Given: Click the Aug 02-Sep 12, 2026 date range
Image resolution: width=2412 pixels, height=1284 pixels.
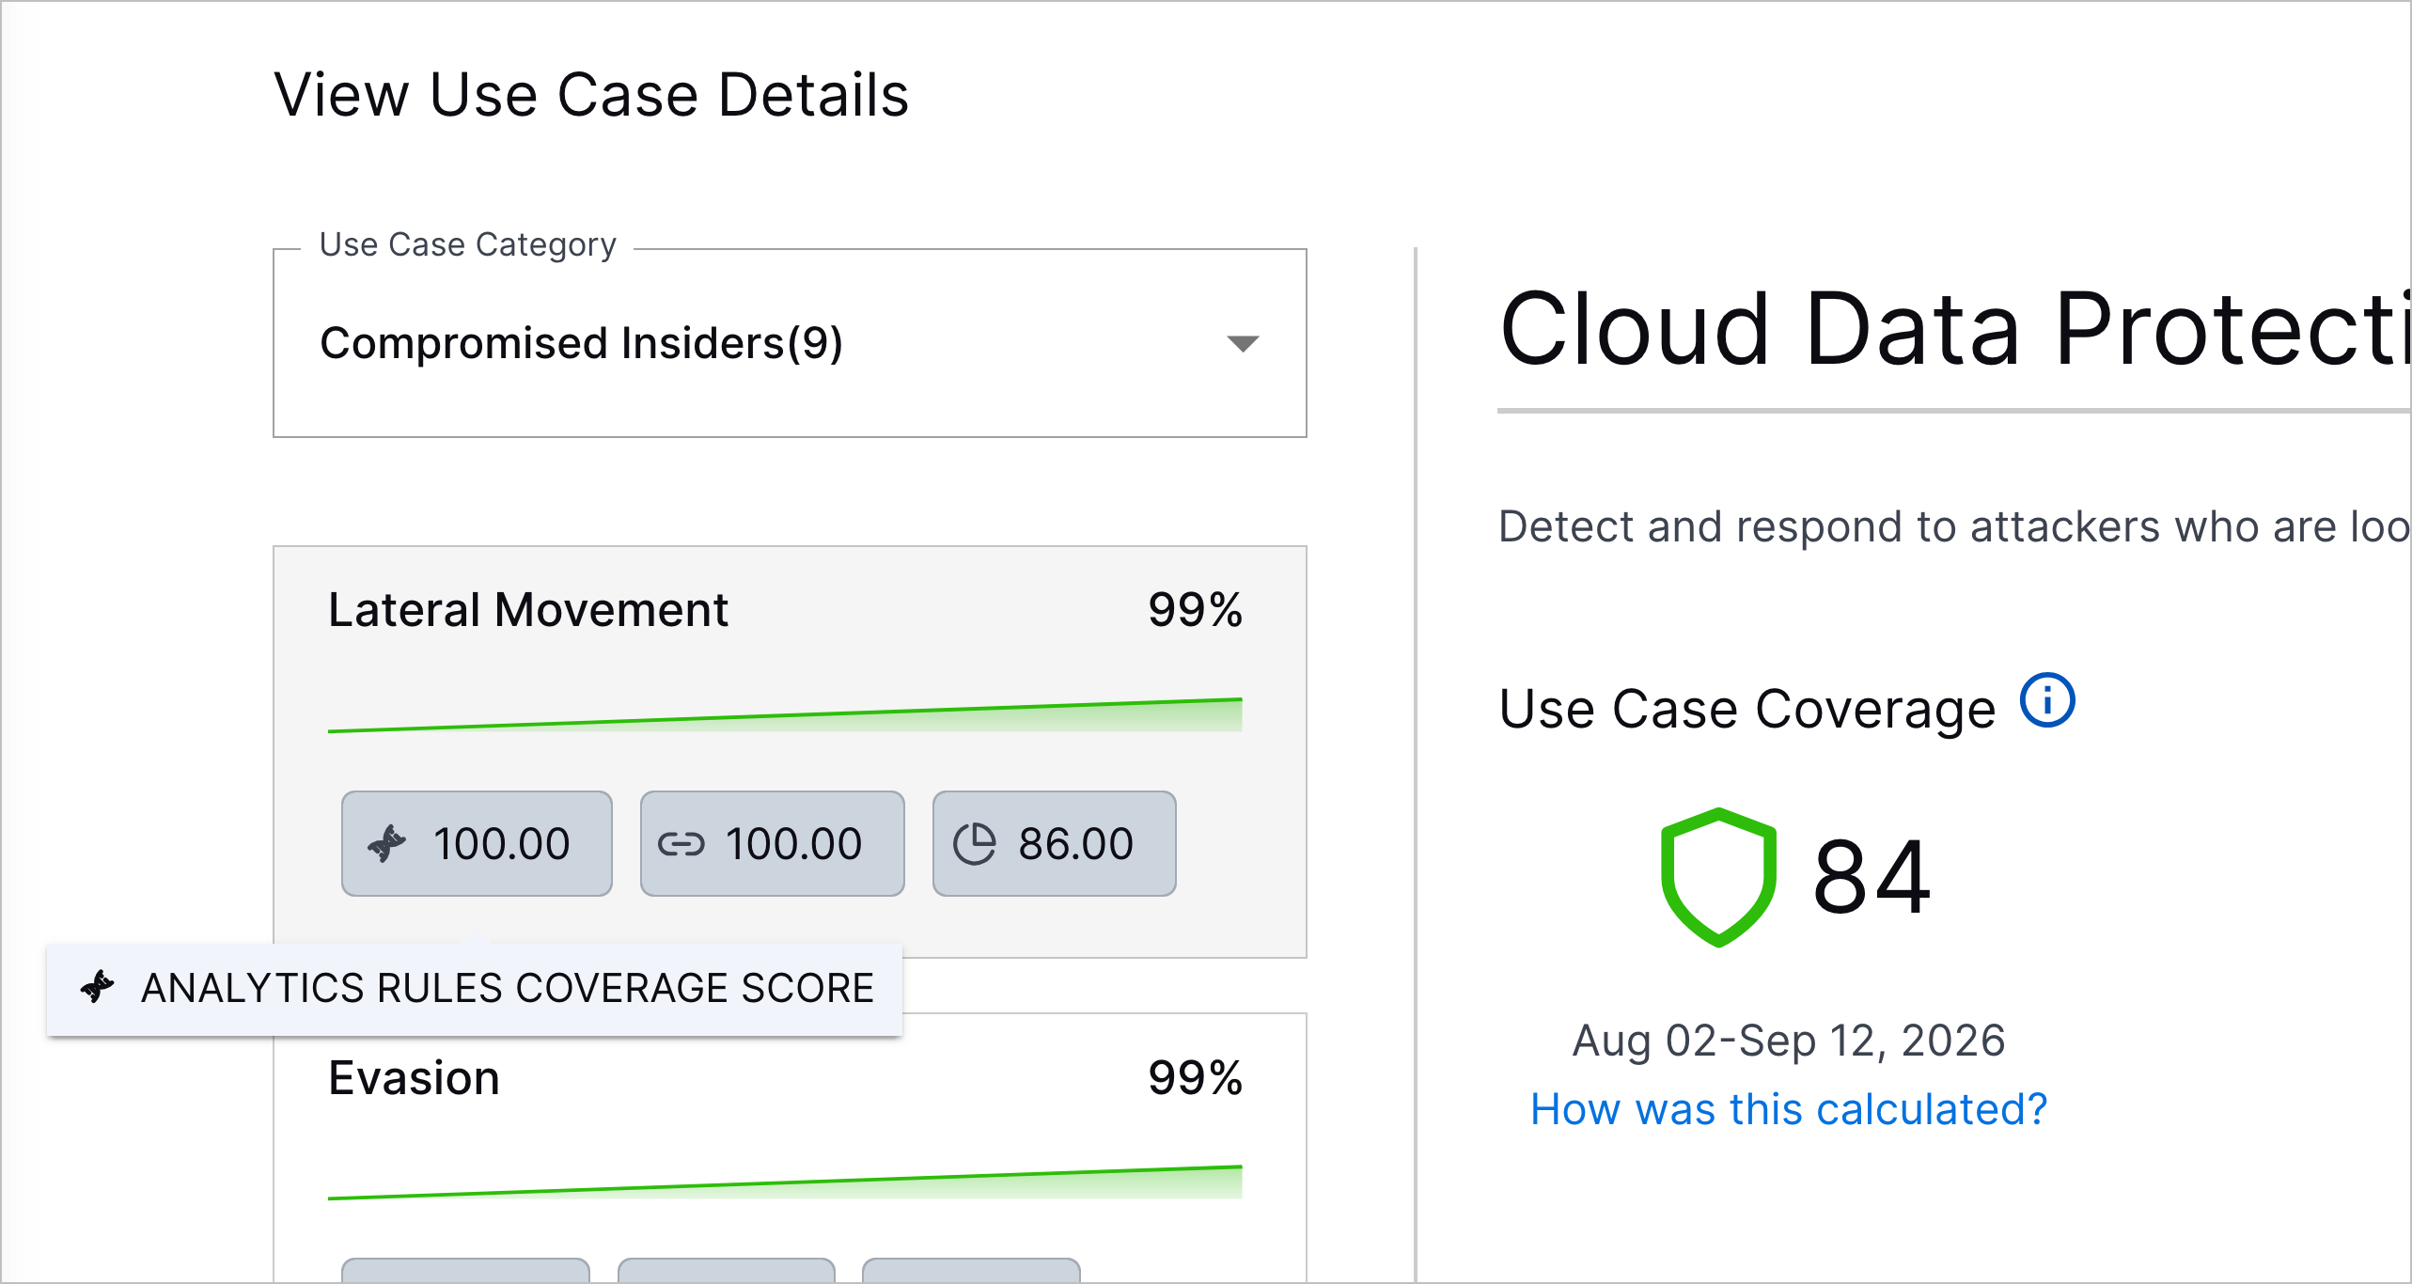Looking at the screenshot, I should (1789, 1041).
